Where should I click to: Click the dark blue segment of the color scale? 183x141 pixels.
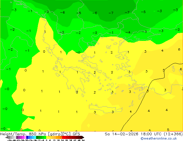[27, 137]
